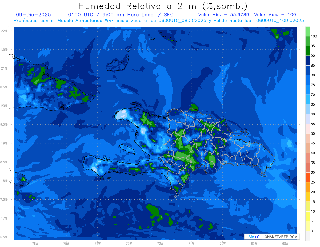The width and height of the screenshot is (320, 247).
Task: Click the legend value '85'
Action: coord(313,66)
